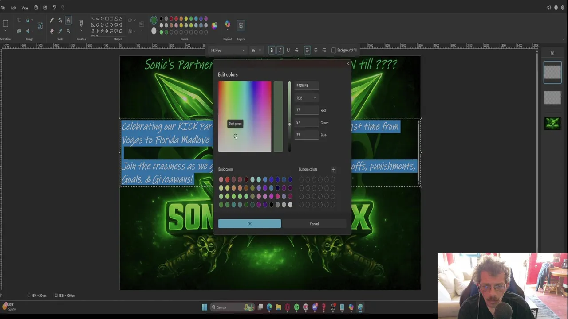Open Windows Start menu
This screenshot has height=319, width=568.
(x=204, y=307)
